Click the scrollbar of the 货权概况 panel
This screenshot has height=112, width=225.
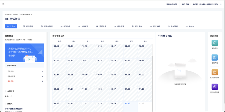[x=47, y=56]
